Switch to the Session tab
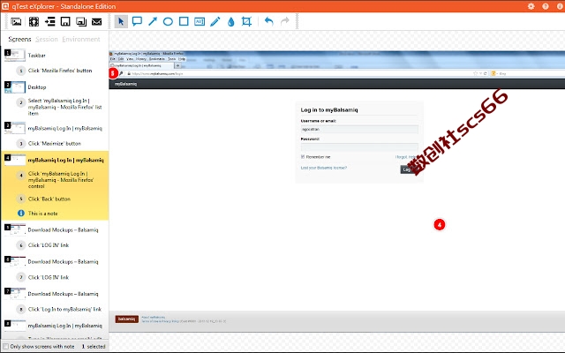 pyautogui.click(x=47, y=39)
